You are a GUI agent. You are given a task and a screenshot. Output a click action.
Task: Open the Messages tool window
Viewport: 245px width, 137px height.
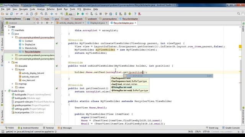pos(65,128)
